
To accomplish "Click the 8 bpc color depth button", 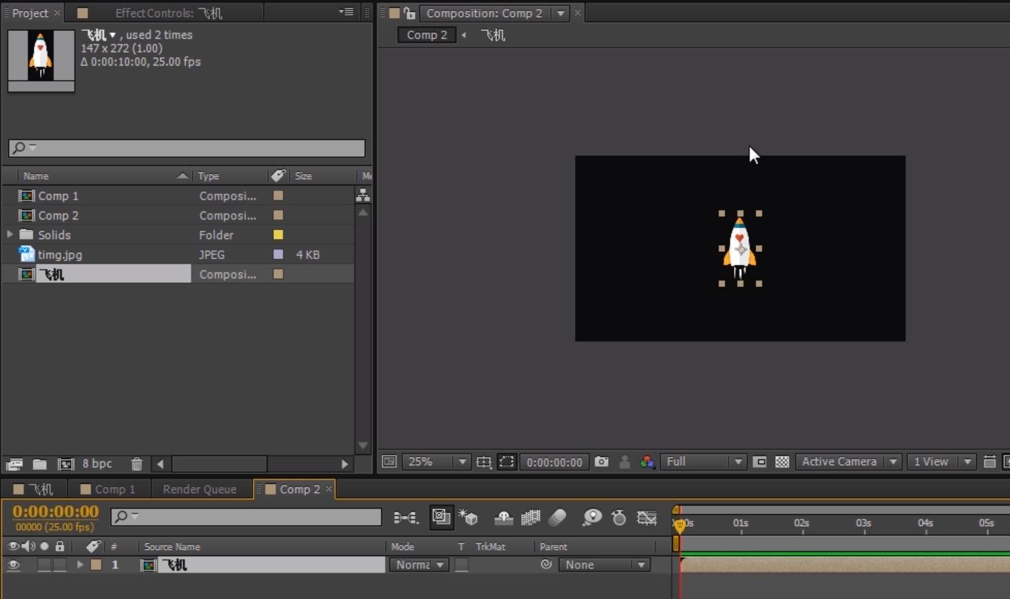I will (97, 464).
